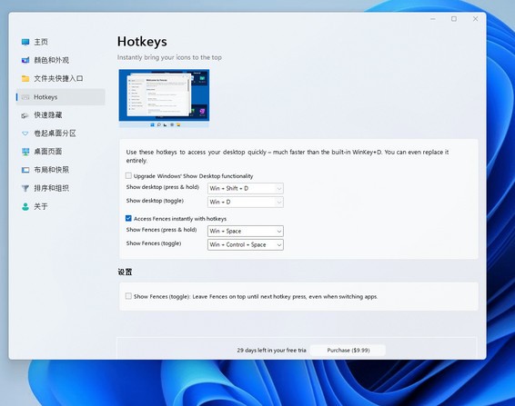Viewport: 515px width, 406px height.
Task: Click the funnel icon beside 排序和组织
Action: tap(25, 188)
